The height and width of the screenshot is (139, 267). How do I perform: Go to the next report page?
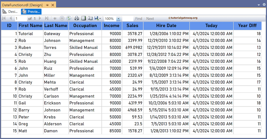pyautogui.click(x=40, y=18)
